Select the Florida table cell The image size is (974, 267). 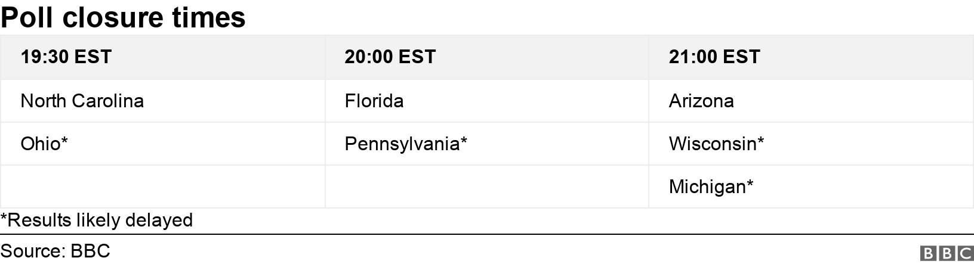pos(374,101)
